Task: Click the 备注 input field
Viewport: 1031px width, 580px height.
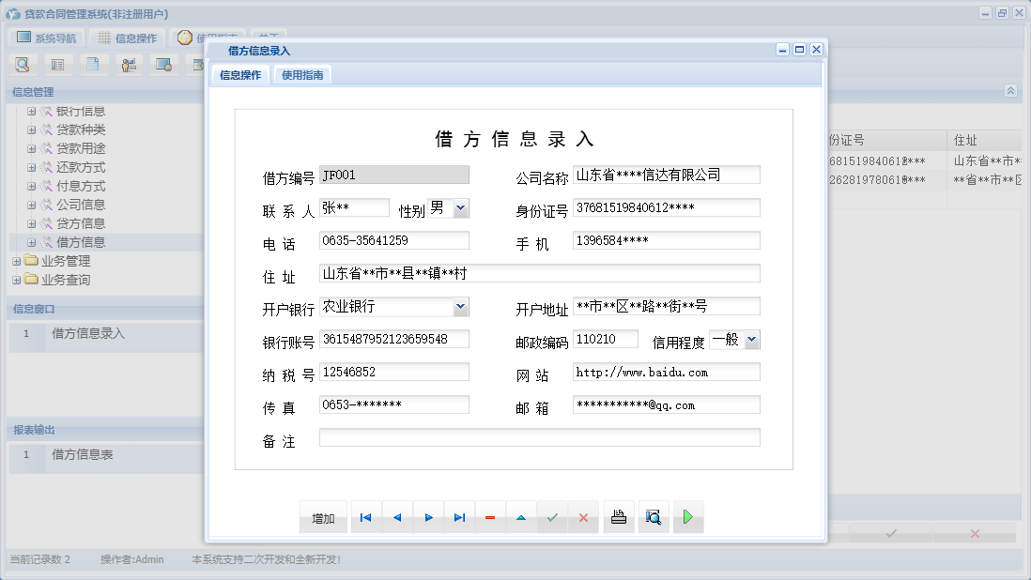Action: point(539,437)
